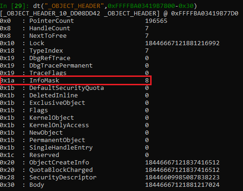Select the TypeIndex field name
This screenshot has height=191, width=243.
click(46, 51)
